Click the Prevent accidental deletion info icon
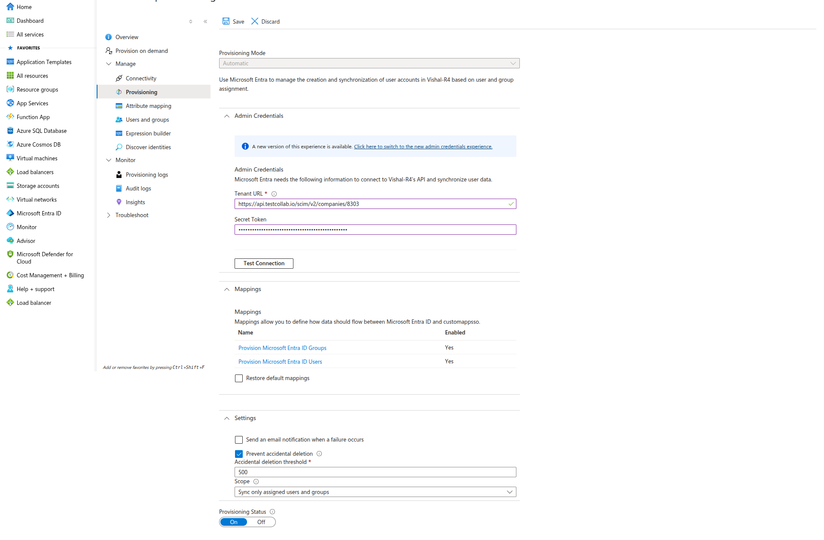 319,454
